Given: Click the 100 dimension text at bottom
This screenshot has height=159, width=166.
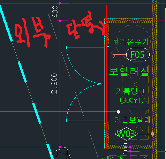Looking at the screenshot, I should pyautogui.click(x=126, y=149).
